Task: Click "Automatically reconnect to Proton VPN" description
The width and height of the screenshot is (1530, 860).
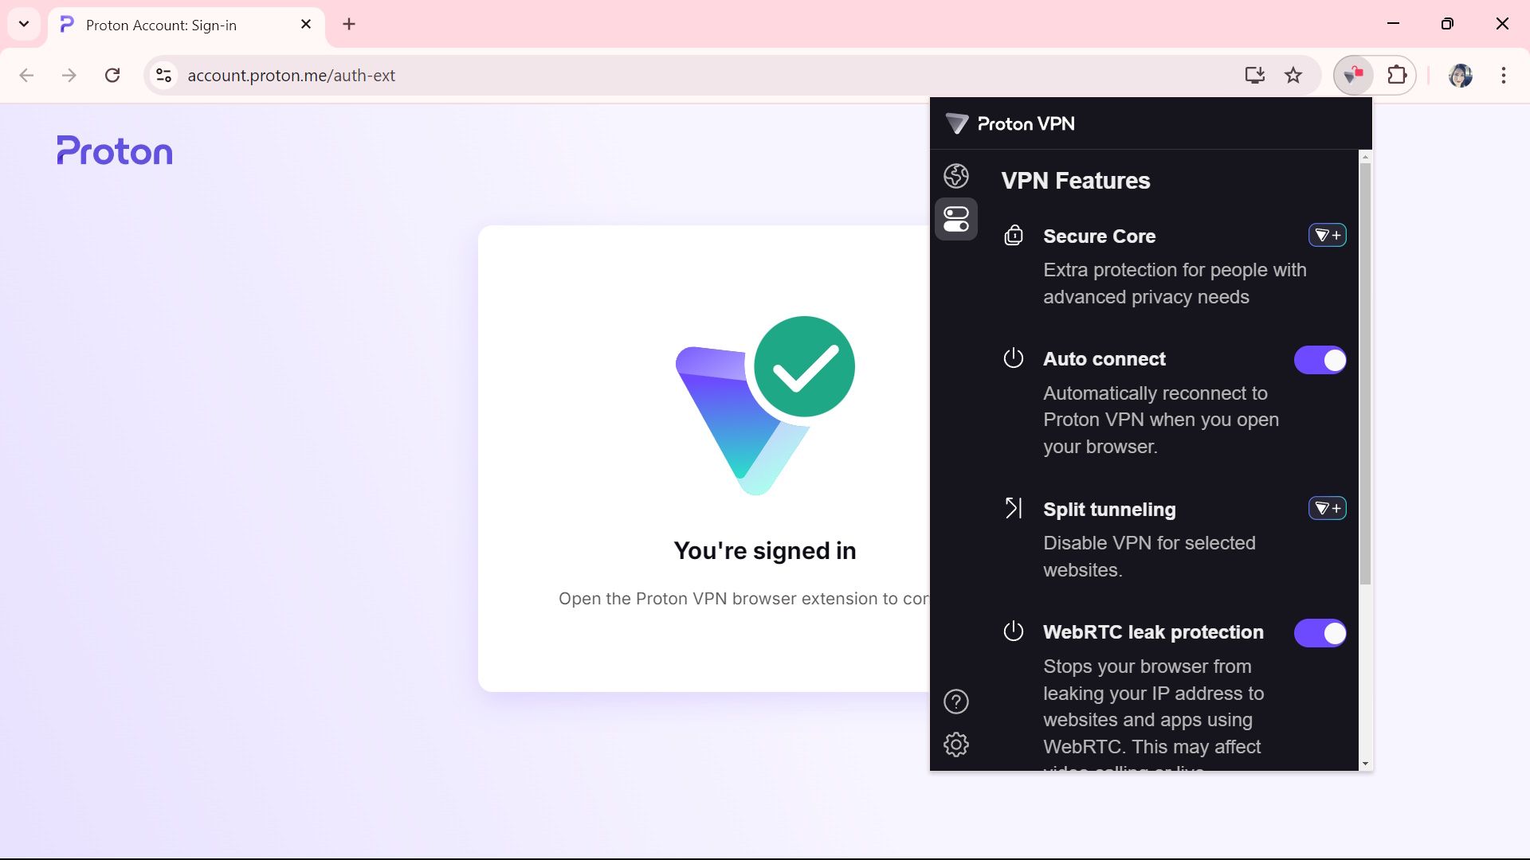Action: click(1161, 420)
